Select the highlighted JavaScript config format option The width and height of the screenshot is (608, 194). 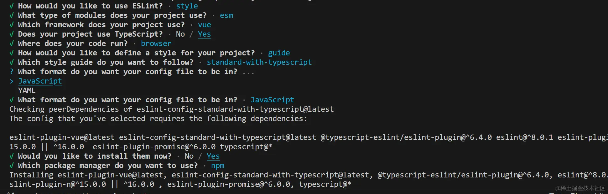[x=40, y=81]
